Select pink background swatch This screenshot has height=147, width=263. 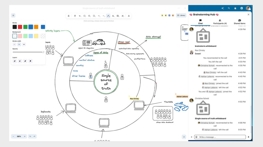click(x=20, y=36)
